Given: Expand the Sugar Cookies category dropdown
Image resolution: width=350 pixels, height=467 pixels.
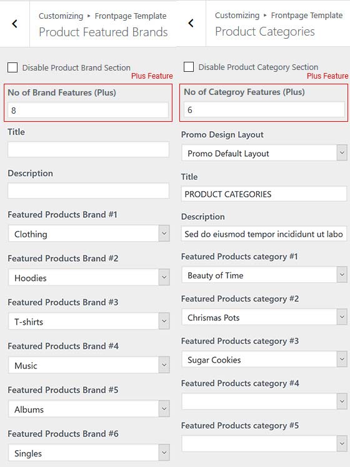Looking at the screenshot, I should [264, 360].
